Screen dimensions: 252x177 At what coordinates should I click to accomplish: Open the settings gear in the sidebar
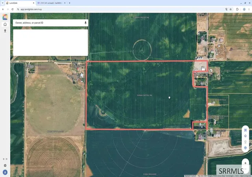click(x=5, y=166)
